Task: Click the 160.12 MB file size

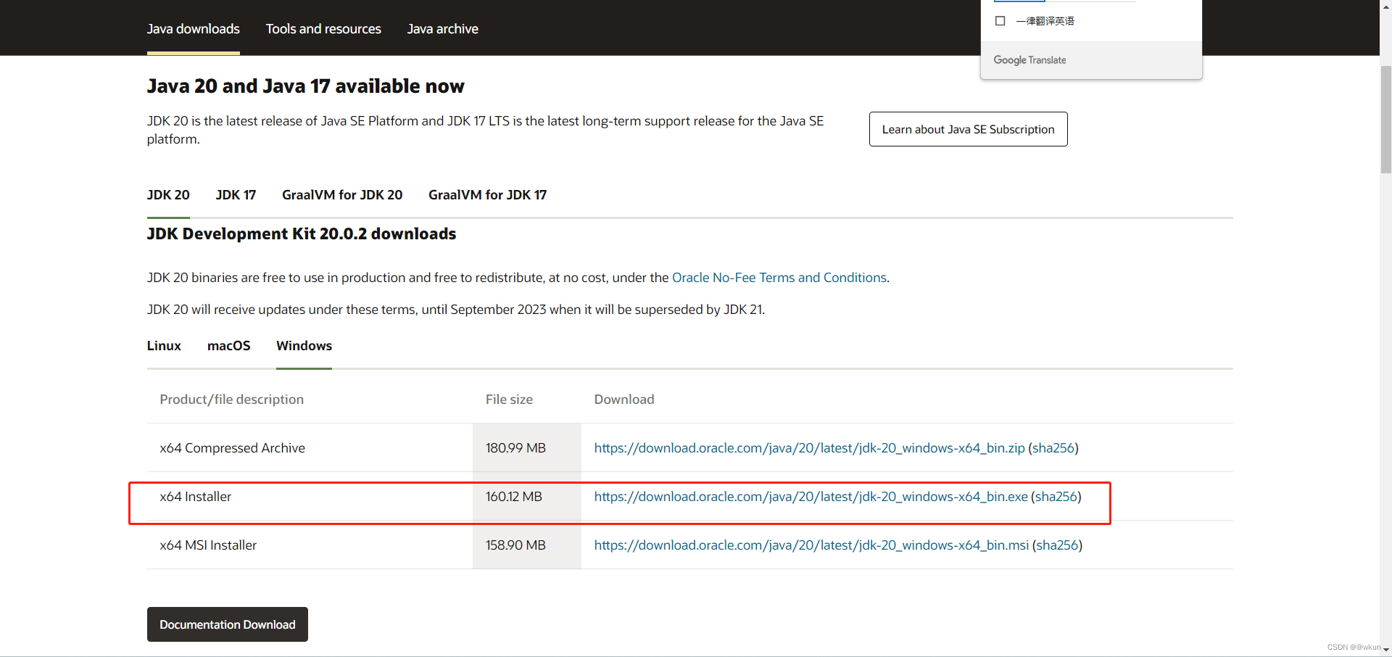Action: click(514, 497)
